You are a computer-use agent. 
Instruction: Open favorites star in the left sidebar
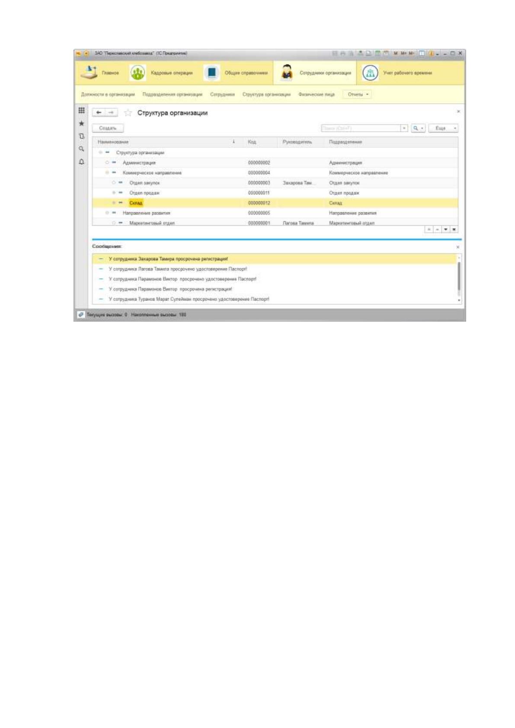81,123
